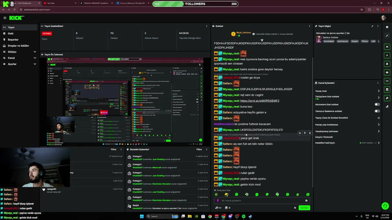Click the chat message input field
The image size is (392, 220).
coord(262,201)
